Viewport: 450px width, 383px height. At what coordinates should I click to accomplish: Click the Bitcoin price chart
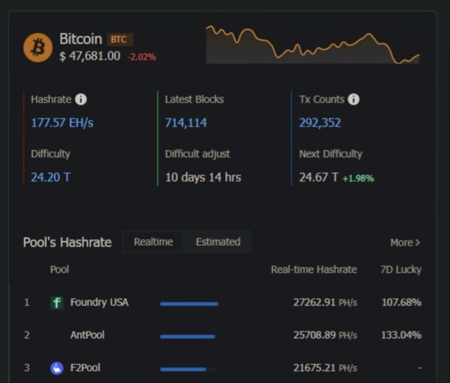tap(313, 44)
